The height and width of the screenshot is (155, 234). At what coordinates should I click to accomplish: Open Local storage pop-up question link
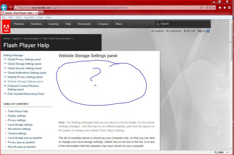click(x=25, y=138)
